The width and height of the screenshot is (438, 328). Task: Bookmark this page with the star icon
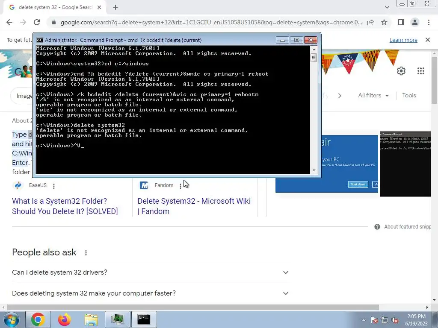[384, 22]
